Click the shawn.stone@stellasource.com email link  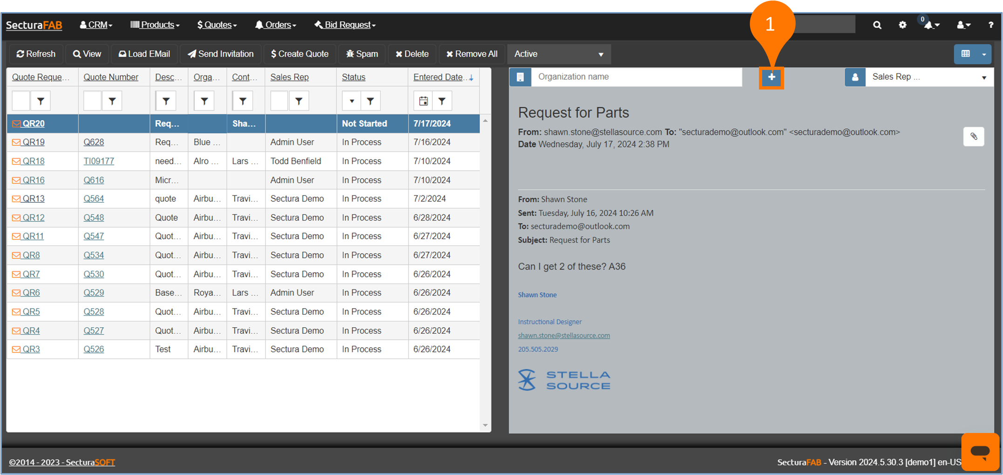click(564, 336)
